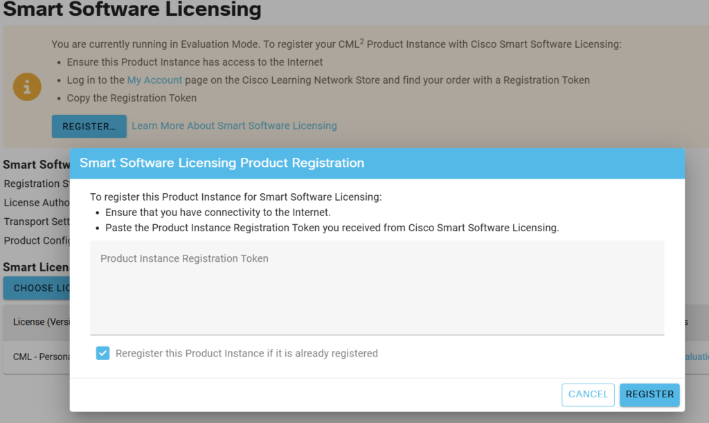Click the orange info icon in banner
The image size is (709, 423).
pyautogui.click(x=27, y=87)
